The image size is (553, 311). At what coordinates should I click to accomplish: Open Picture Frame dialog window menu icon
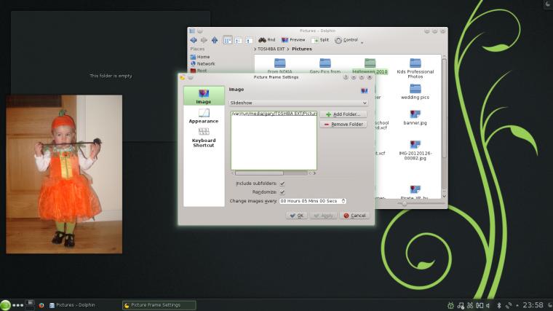(x=183, y=77)
